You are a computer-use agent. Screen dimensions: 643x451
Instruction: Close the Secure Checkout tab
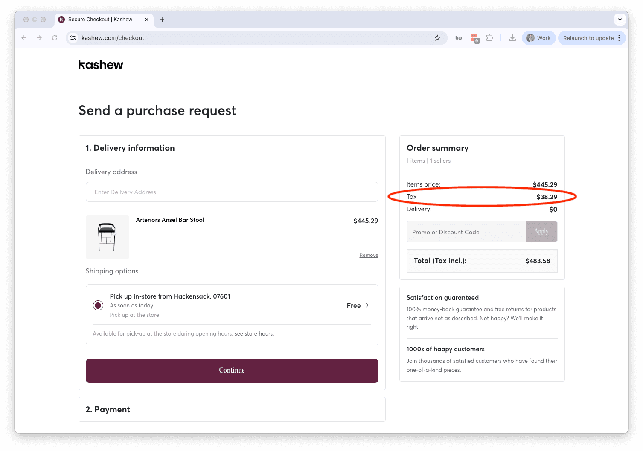coord(147,20)
